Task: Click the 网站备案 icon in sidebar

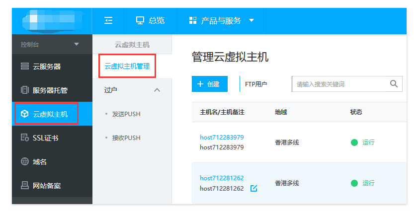Action: point(24,185)
